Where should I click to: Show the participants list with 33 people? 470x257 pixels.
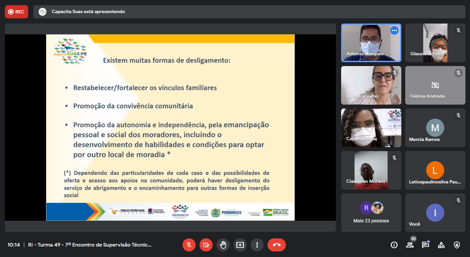tap(410, 245)
